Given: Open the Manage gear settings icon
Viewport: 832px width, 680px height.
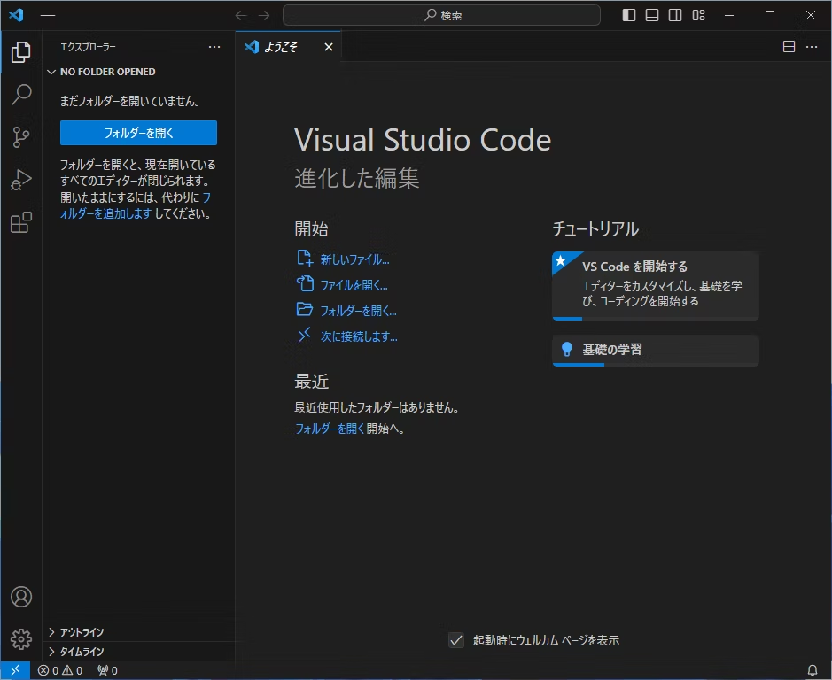Looking at the screenshot, I should tap(21, 638).
